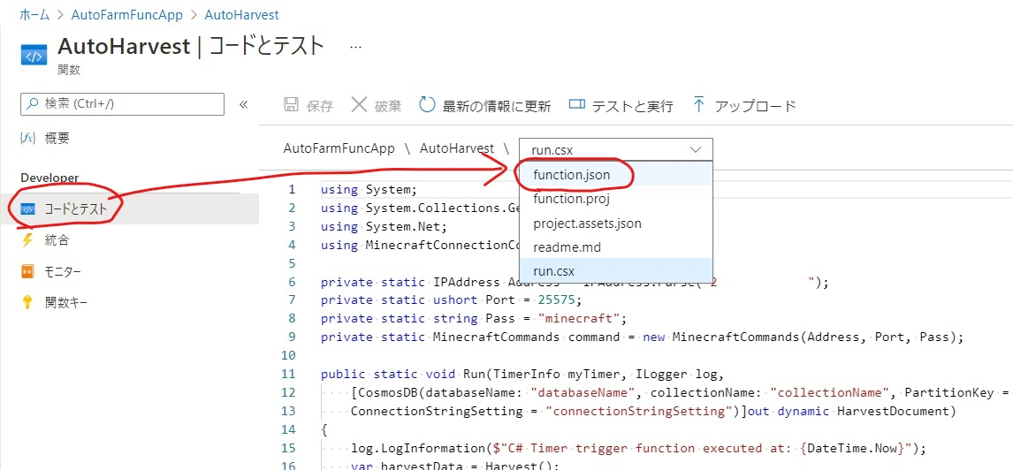Collapse the sidebar with double chevron
The width and height of the screenshot is (1013, 470).
(244, 104)
